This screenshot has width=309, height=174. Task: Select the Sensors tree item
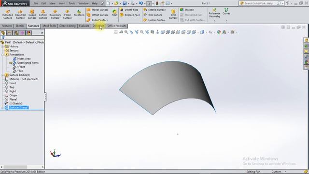12,50
